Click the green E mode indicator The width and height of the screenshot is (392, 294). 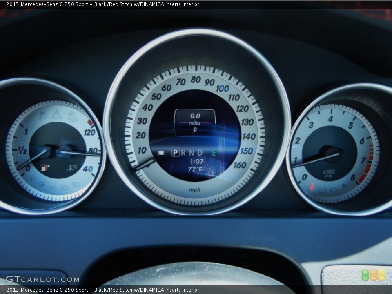pos(214,152)
